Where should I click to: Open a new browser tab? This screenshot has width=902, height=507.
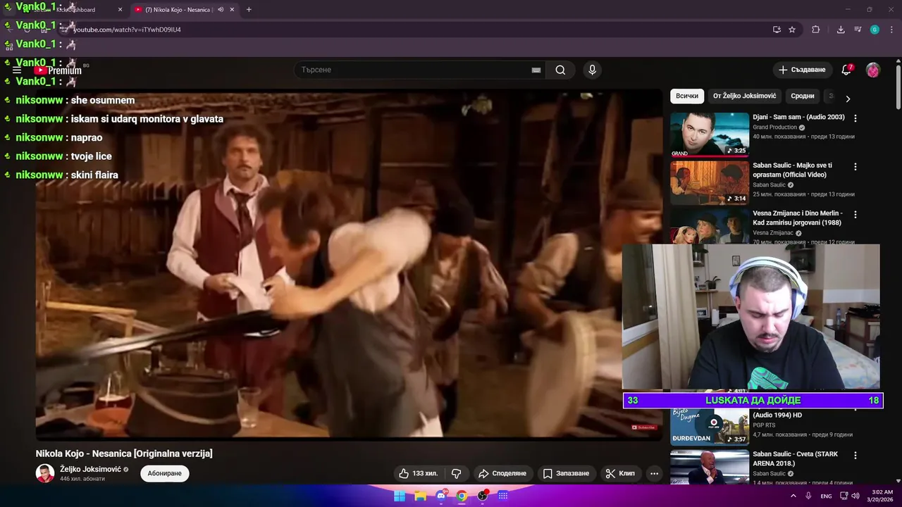click(x=249, y=10)
